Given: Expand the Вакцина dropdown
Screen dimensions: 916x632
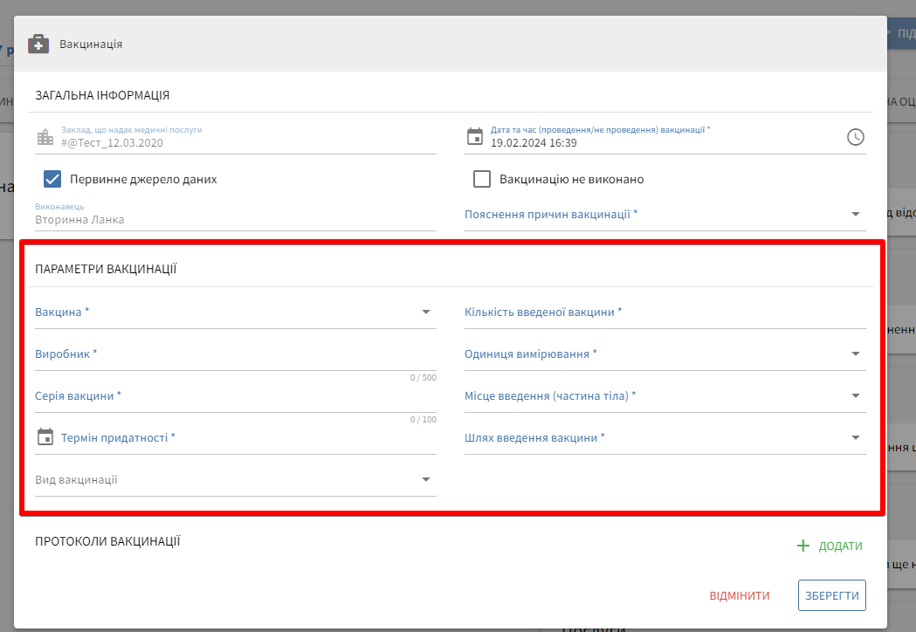Looking at the screenshot, I should pos(425,312).
